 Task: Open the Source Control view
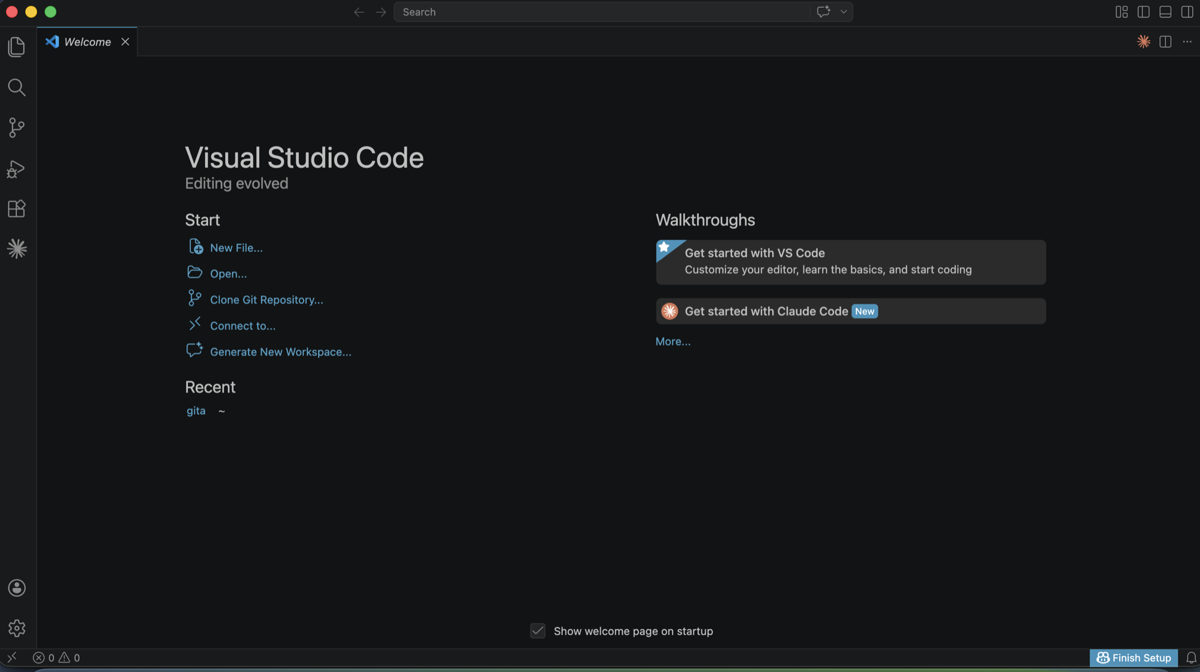[17, 127]
